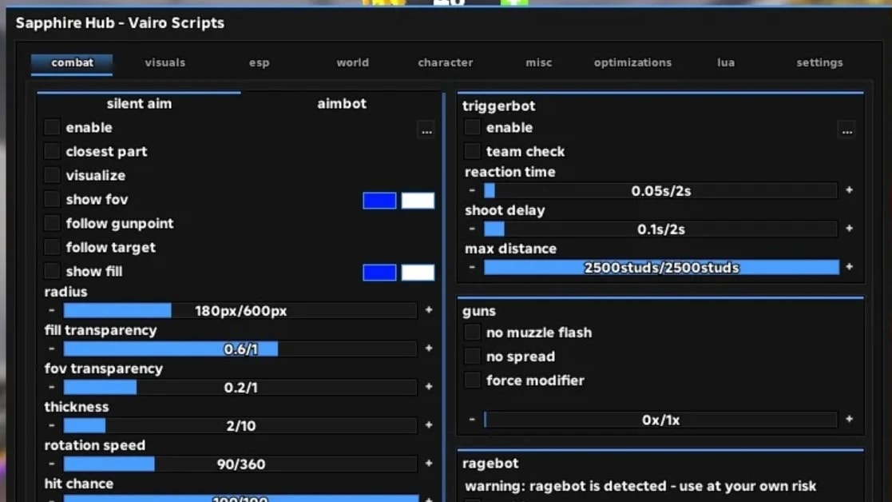This screenshot has height=502, width=892.
Task: Decrease thickness with the minus button
Action: [52, 425]
